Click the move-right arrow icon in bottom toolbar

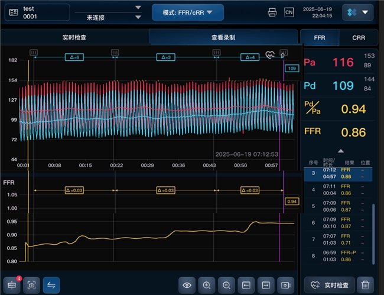click(x=266, y=285)
